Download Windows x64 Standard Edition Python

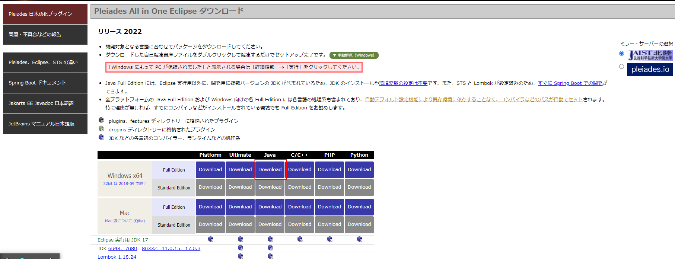359,187
